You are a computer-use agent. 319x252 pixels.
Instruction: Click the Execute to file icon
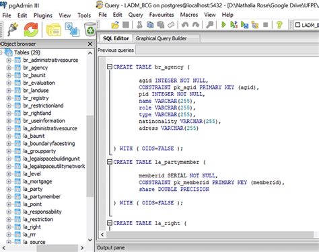tap(244, 25)
